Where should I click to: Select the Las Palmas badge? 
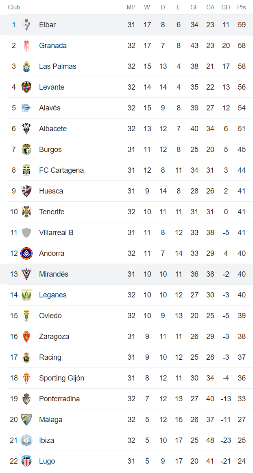point(26,66)
